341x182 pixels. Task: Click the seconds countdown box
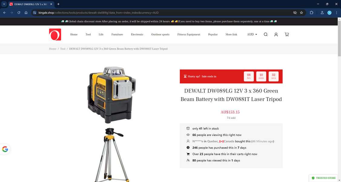point(273,76)
